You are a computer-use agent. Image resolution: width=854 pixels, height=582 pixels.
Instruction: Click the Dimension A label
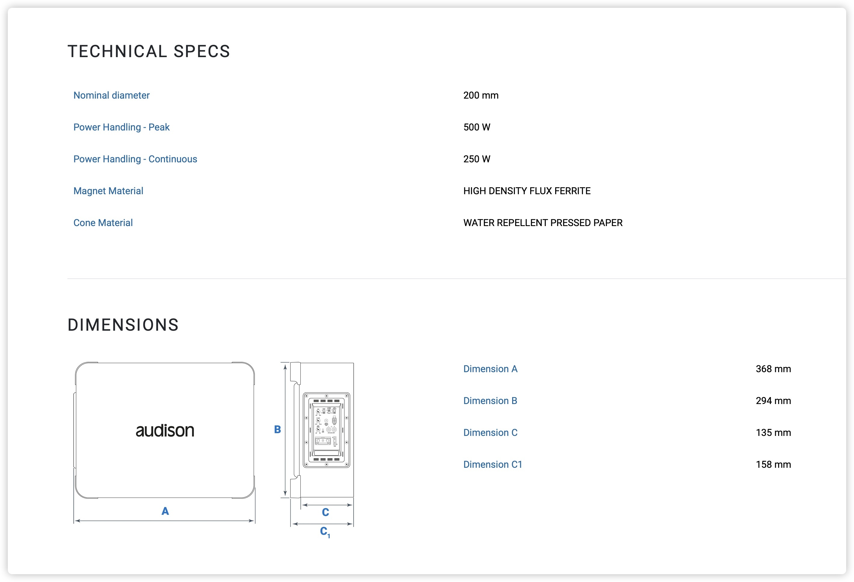point(490,369)
